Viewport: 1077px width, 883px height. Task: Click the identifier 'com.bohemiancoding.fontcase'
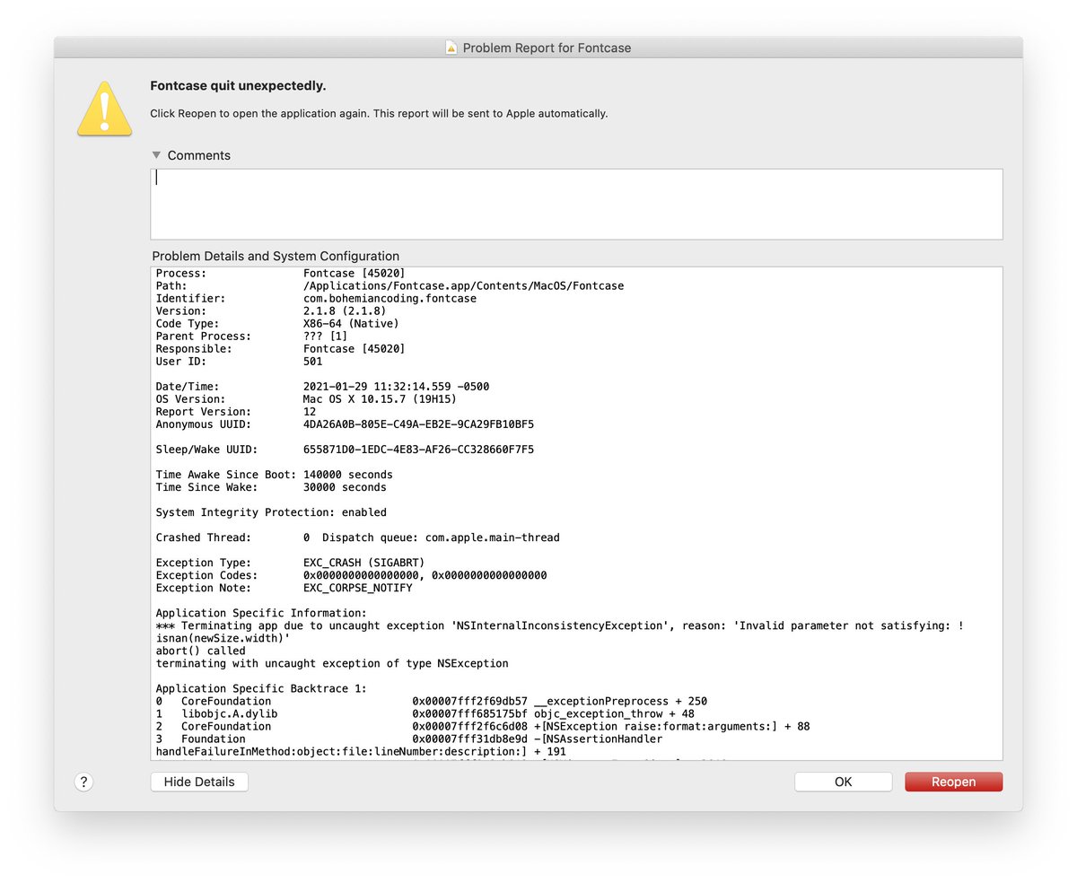point(390,298)
